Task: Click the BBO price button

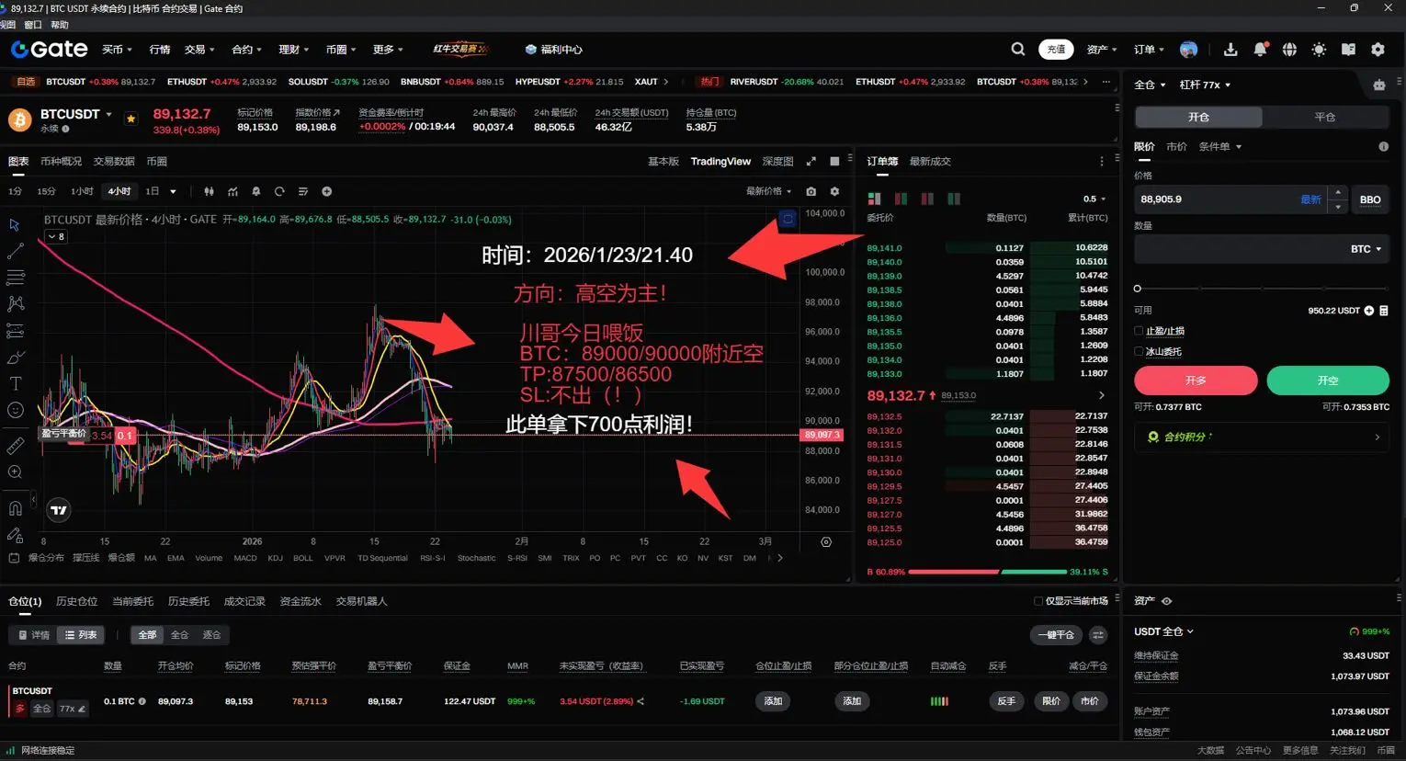Action: pyautogui.click(x=1370, y=199)
